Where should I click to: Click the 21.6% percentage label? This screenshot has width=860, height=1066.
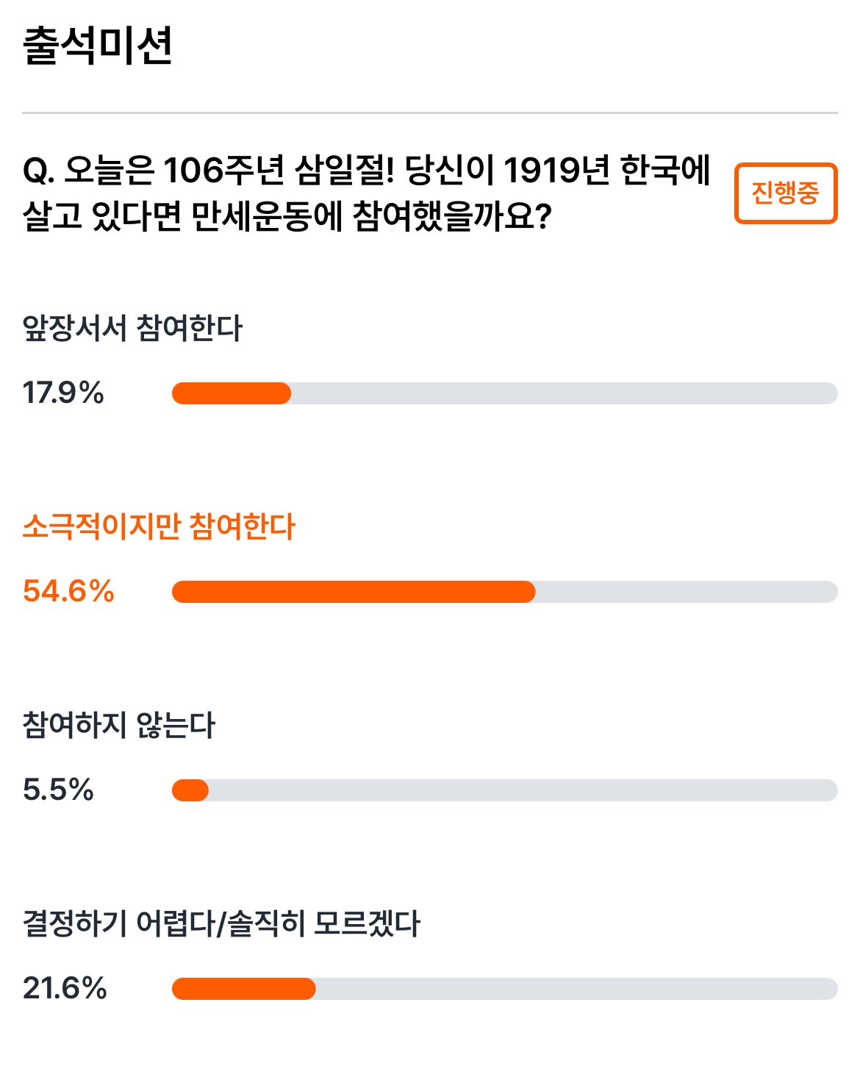(x=65, y=989)
